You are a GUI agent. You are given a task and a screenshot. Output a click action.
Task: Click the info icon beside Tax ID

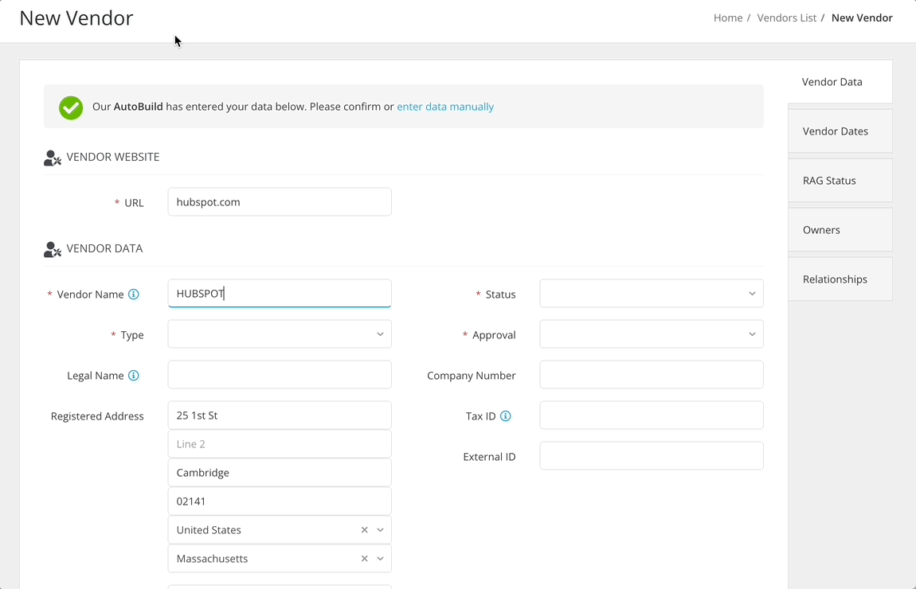[x=507, y=415]
